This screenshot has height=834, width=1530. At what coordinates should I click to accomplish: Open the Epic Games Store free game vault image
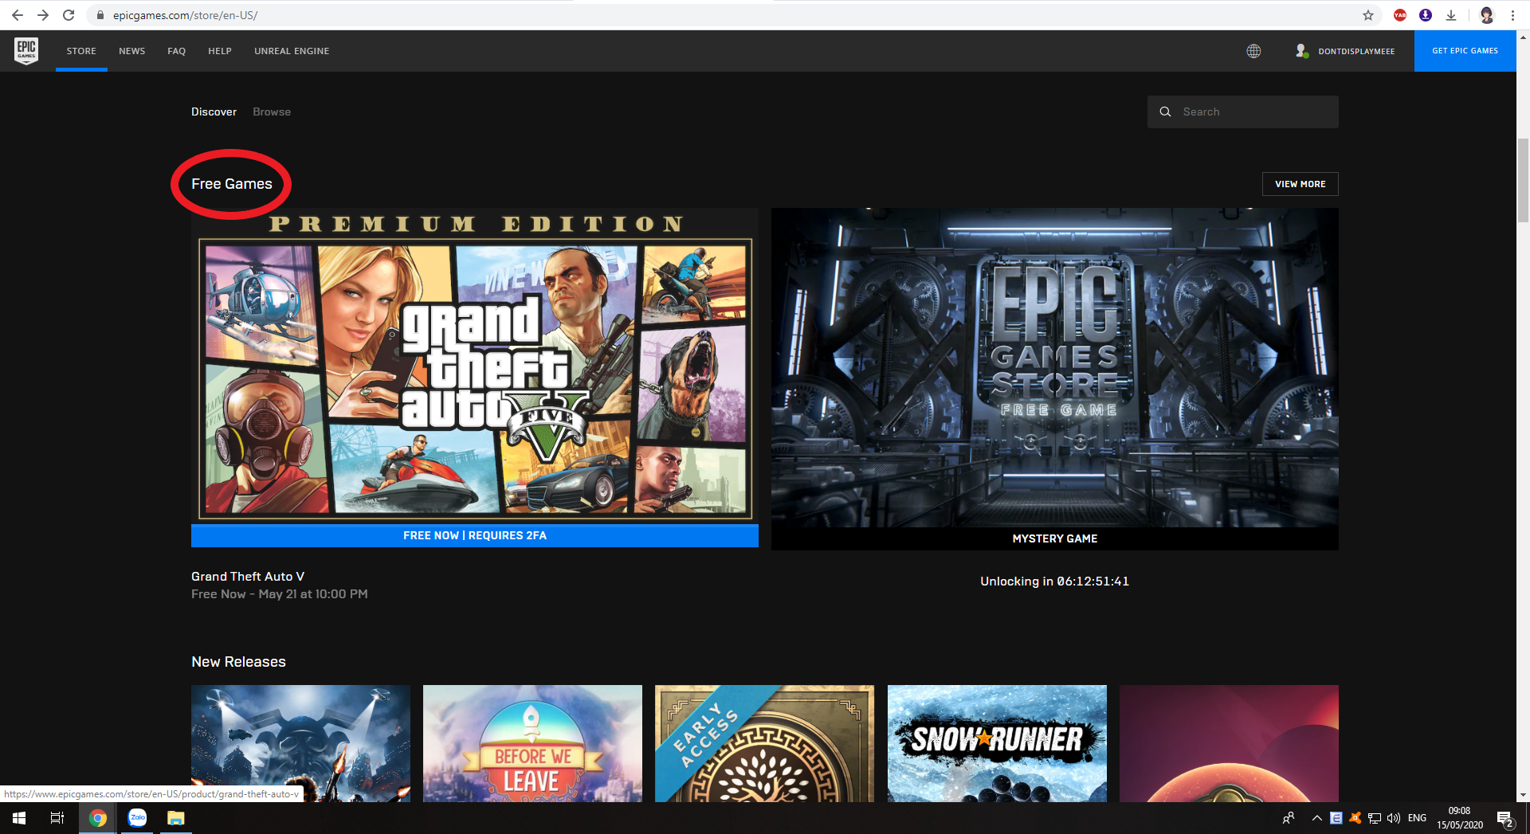coord(1055,367)
